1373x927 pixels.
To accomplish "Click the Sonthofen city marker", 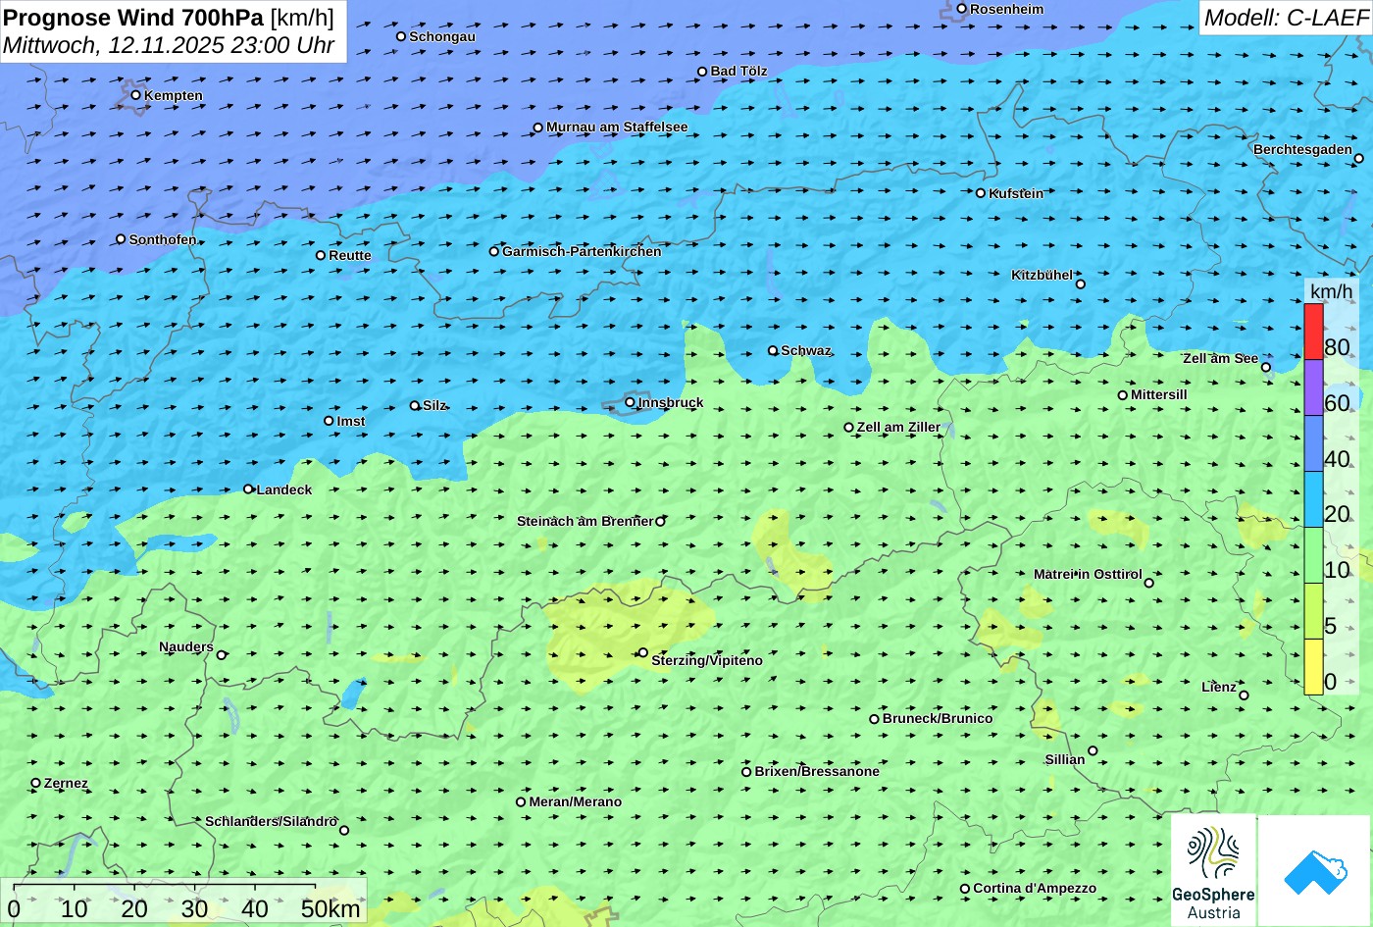I will [x=121, y=238].
